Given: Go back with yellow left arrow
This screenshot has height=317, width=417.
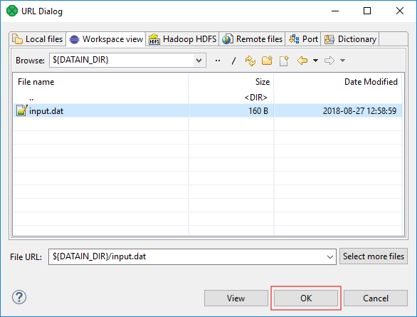Looking at the screenshot, I should click(x=302, y=61).
